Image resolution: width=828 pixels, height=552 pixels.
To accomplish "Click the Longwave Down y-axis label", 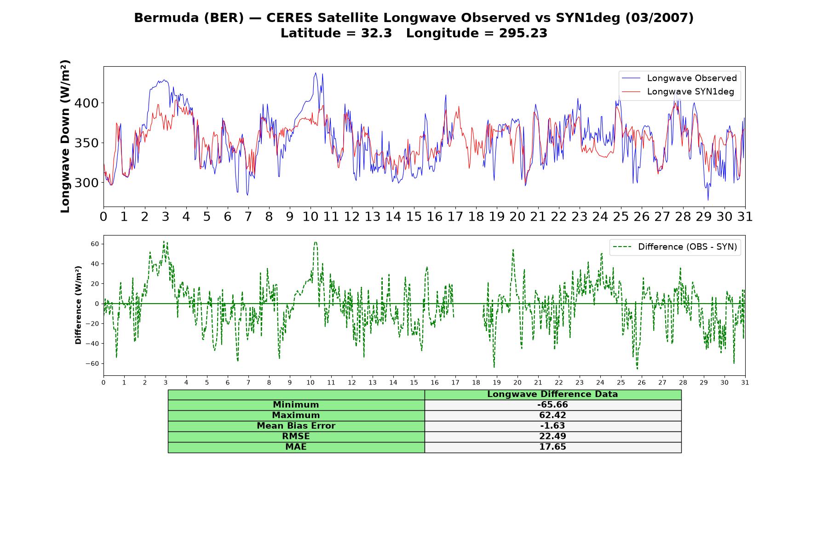I will tap(65, 136).
